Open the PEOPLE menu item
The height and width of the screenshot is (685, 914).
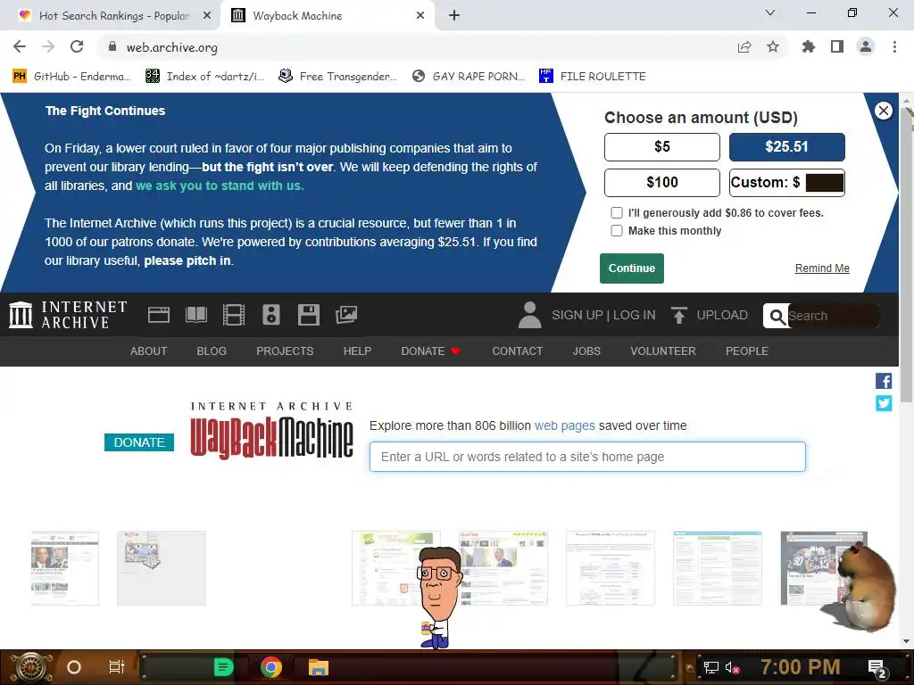pos(747,351)
